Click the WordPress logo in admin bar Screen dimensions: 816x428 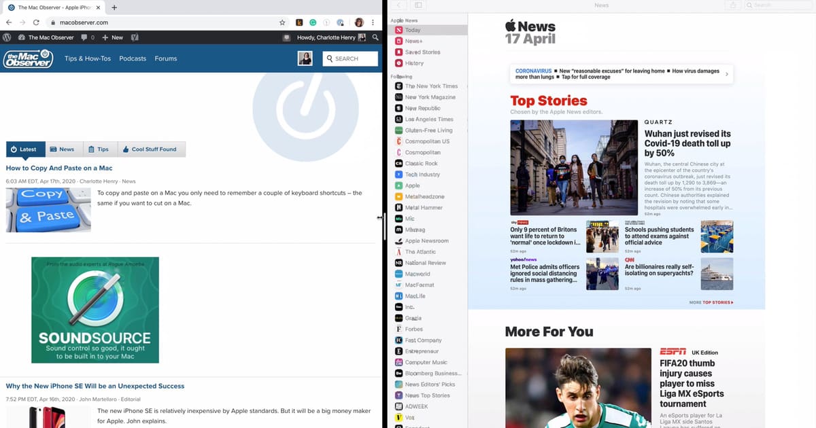[x=7, y=37]
